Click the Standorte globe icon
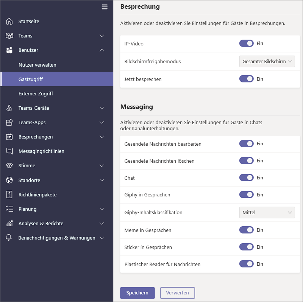Image resolution: width=303 pixels, height=302 pixels. [x=9, y=180]
